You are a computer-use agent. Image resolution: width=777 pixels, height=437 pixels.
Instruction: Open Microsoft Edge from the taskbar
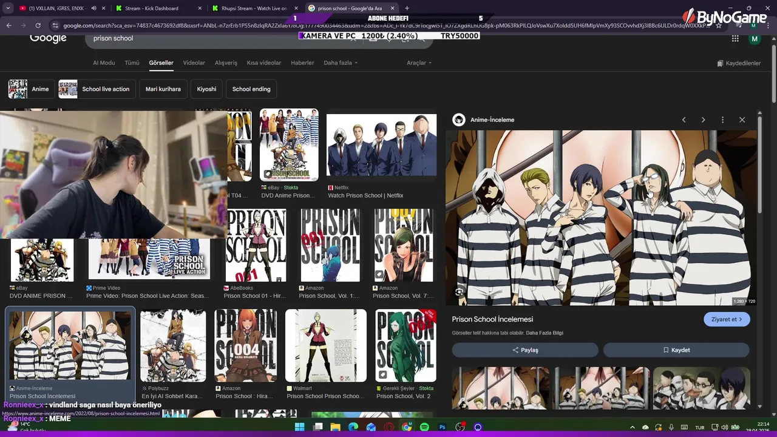tap(353, 427)
